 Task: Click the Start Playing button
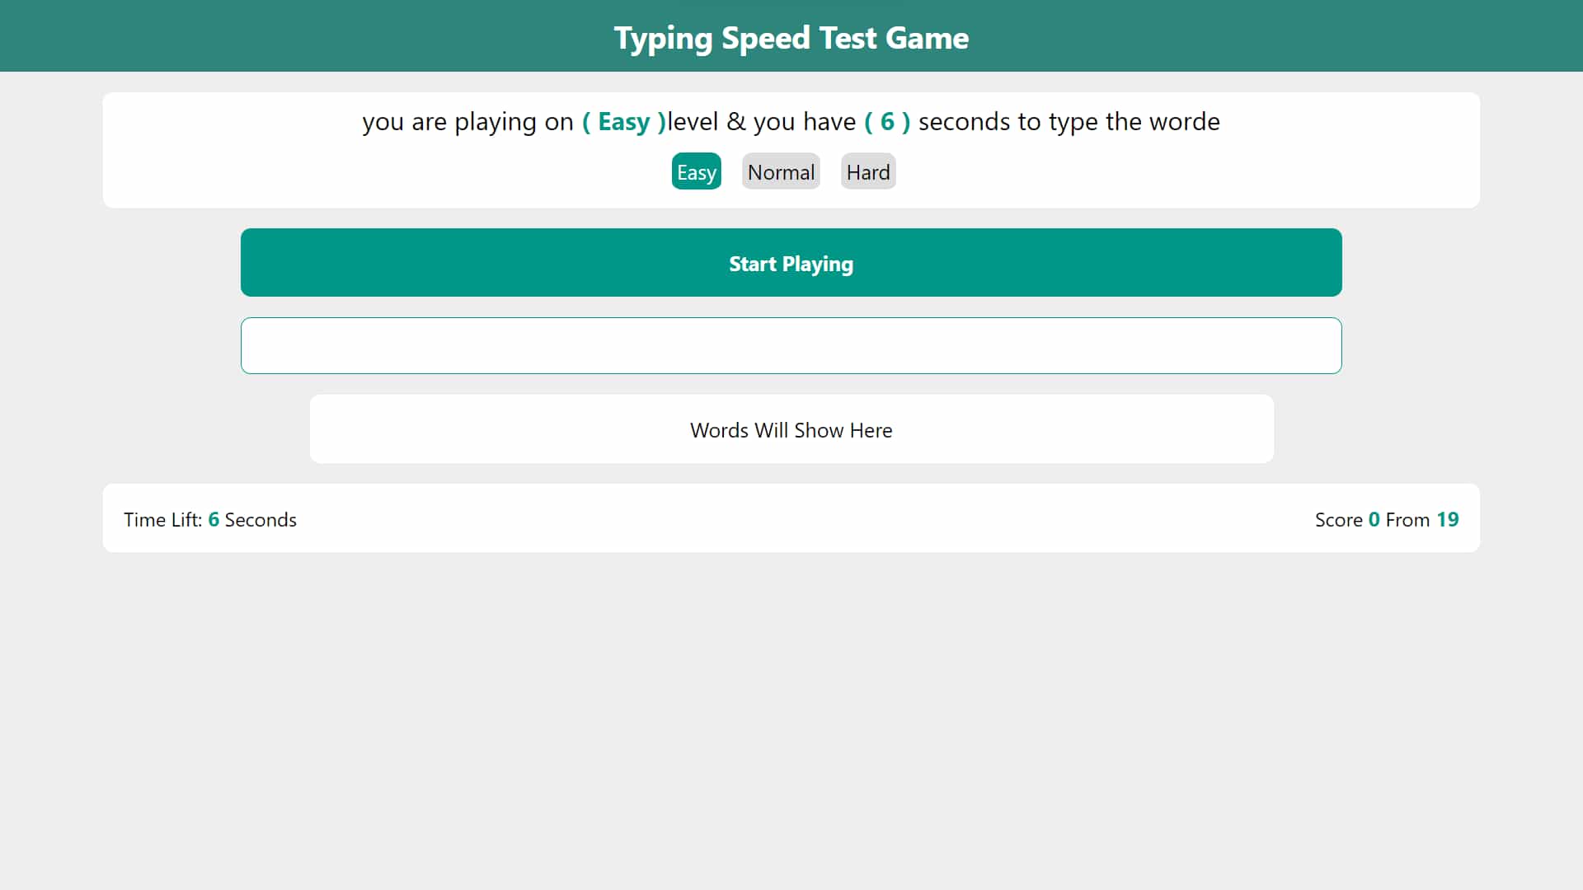click(x=791, y=263)
